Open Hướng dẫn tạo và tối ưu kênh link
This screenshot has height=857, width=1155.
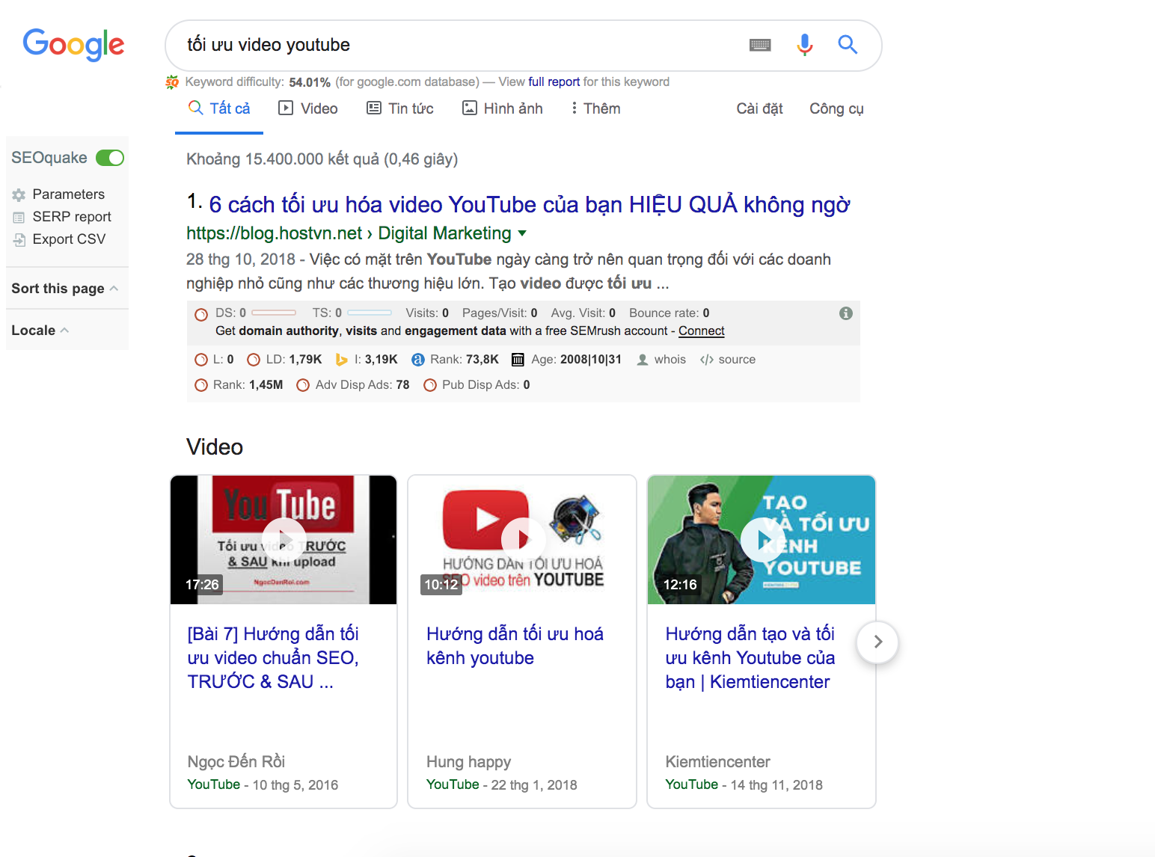coord(750,658)
